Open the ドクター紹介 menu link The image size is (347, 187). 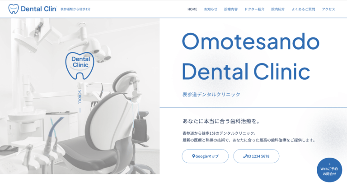pos(254,9)
